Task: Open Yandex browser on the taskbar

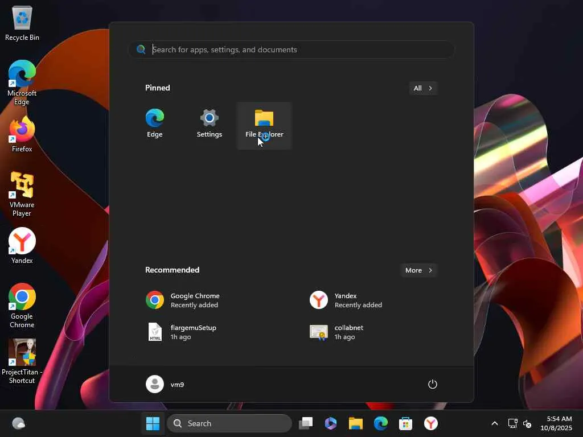Action: 431,423
